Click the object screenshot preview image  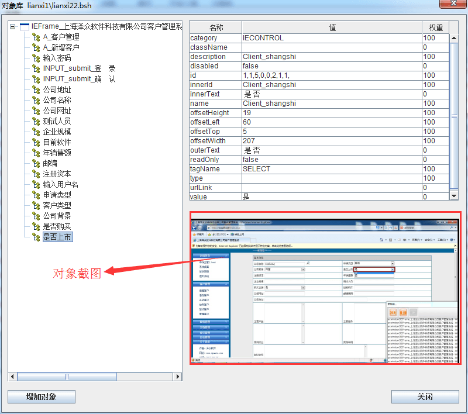pos(325,288)
